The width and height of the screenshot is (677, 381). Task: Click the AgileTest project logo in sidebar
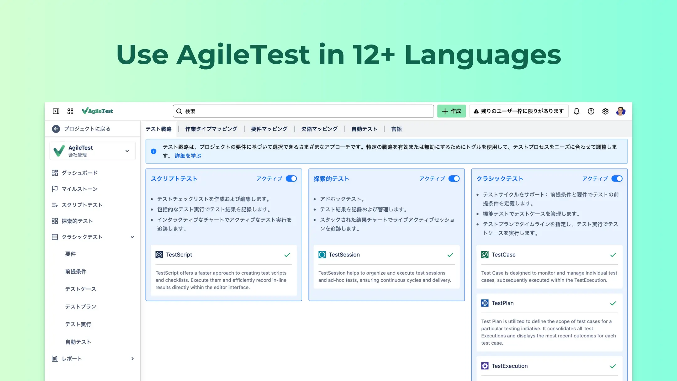59,151
